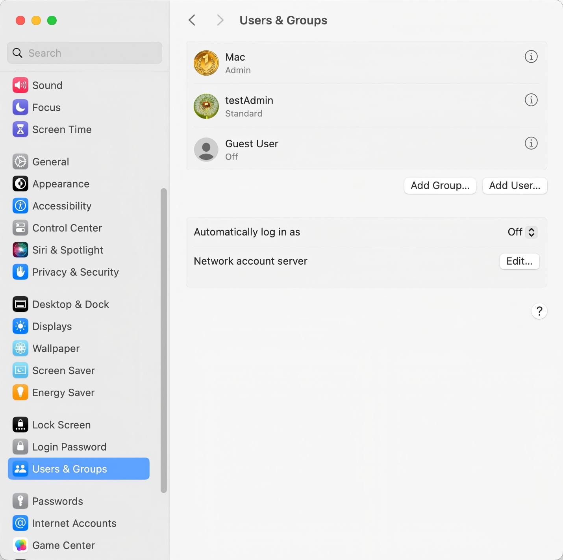Switch to Lock Screen settings
This screenshot has width=563, height=560.
pyautogui.click(x=61, y=425)
